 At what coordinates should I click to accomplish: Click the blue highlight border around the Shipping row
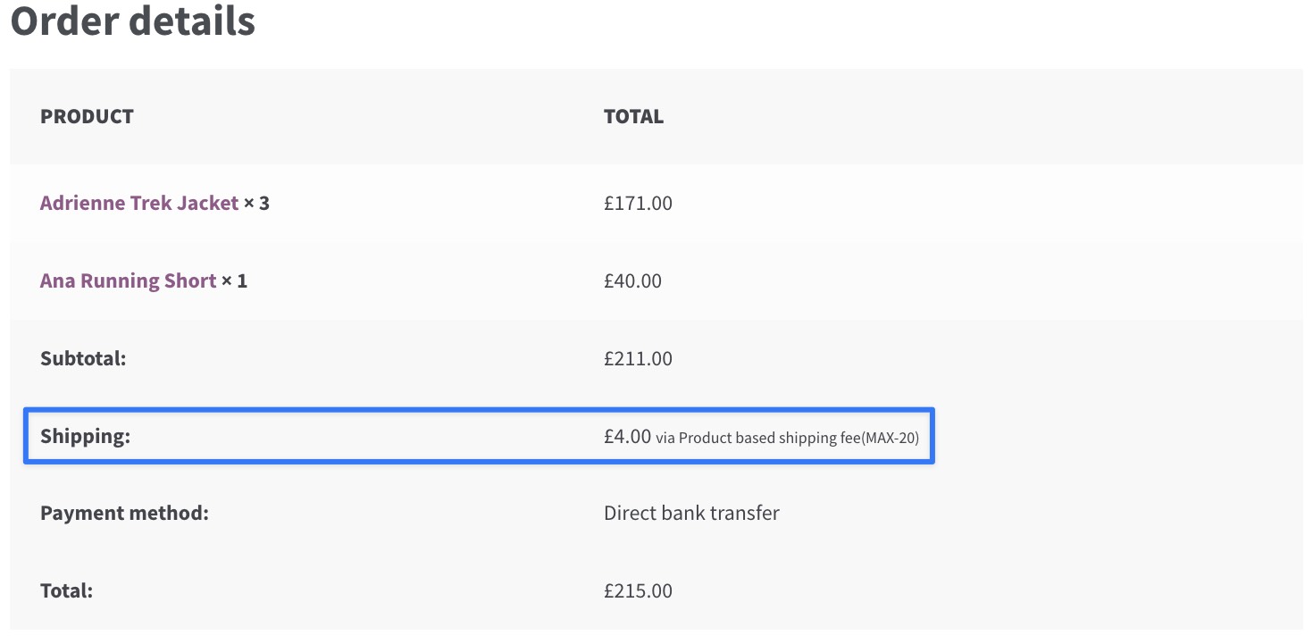pos(933,437)
